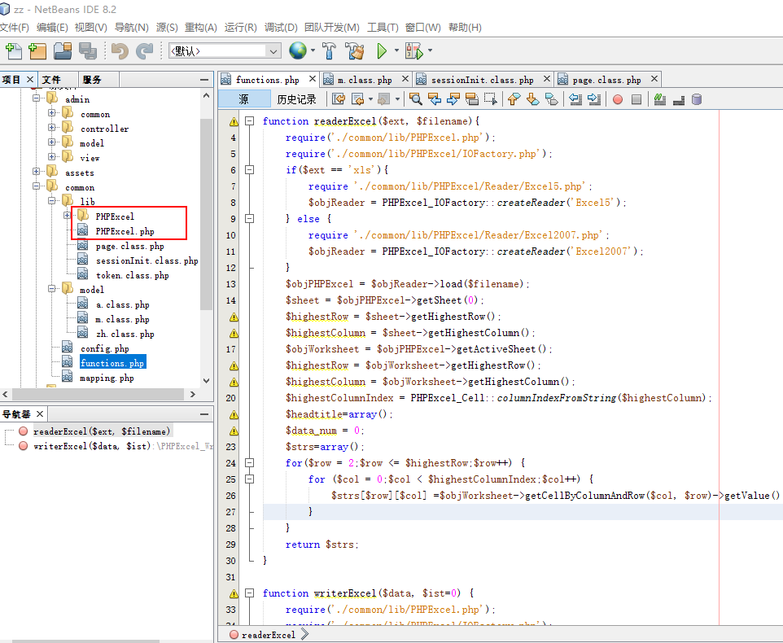Viewport: 783px width, 643px height.
Task: Expand the assets folder node
Action: tap(37, 173)
